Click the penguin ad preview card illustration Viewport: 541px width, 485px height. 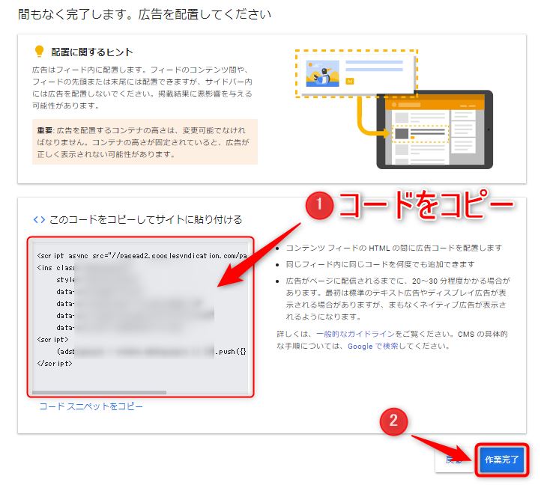pos(357,73)
